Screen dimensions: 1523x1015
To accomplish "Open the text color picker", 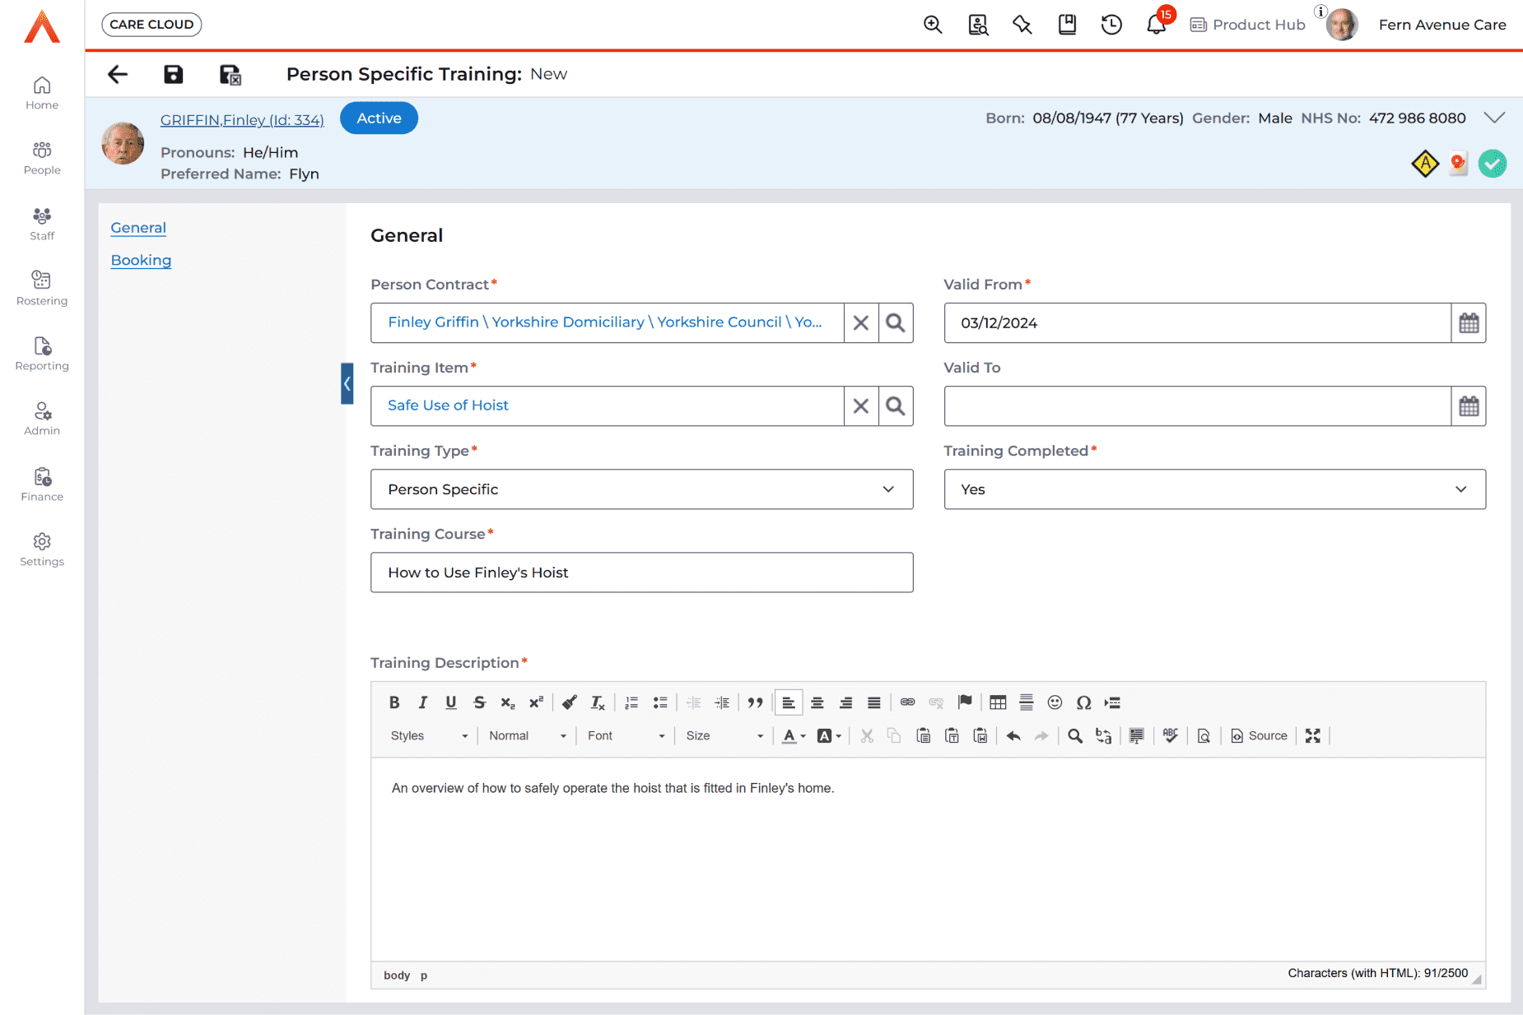I will click(x=794, y=736).
